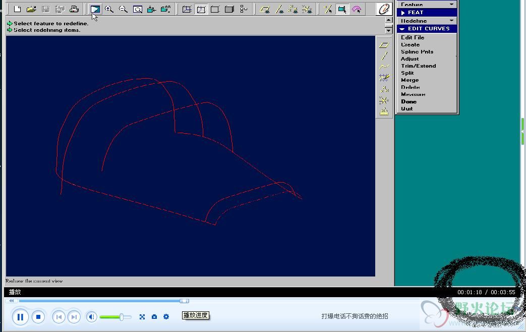
Task: Click the Pro/ENGINEER logo button
Action: click(384, 9)
